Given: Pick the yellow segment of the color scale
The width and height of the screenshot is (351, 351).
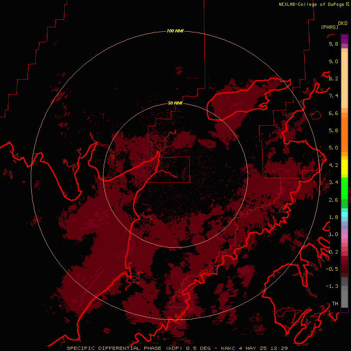Looking at the screenshot, I should click(344, 167).
